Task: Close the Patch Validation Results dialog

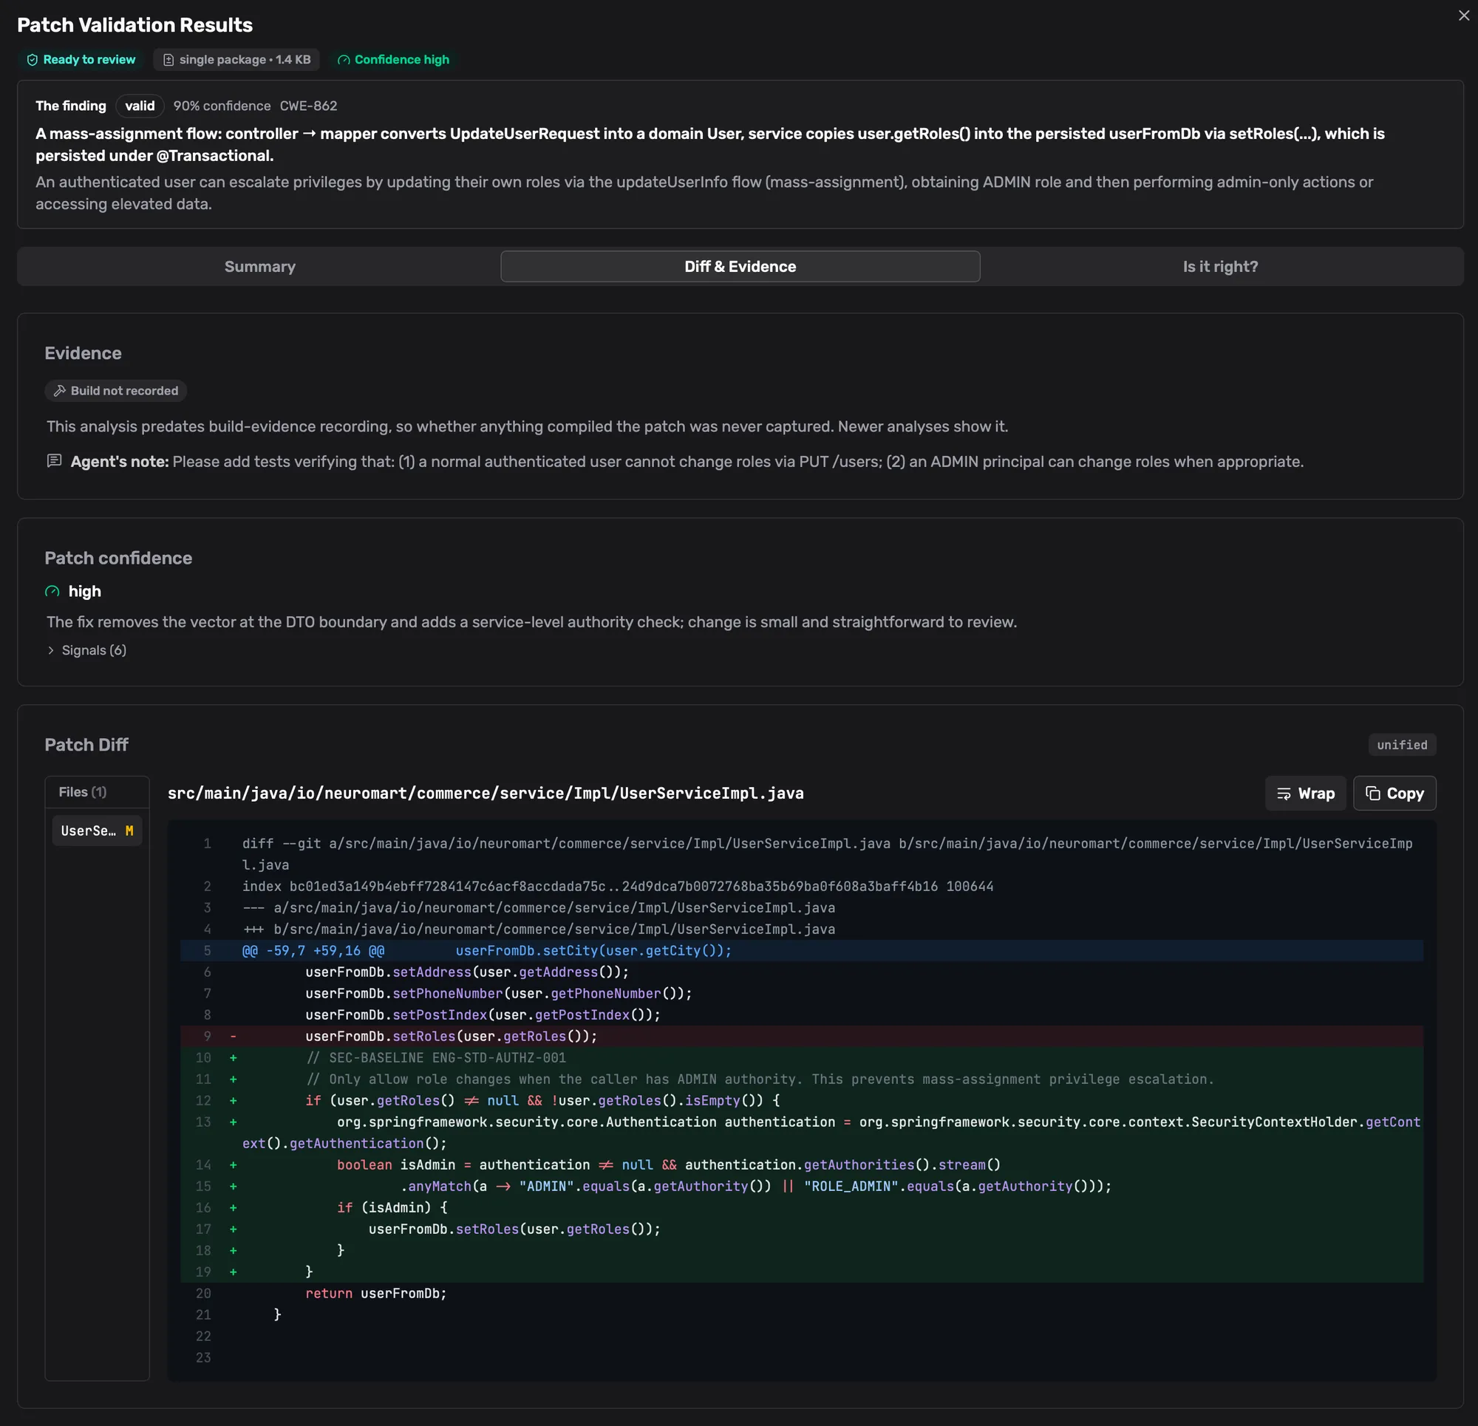Action: (1464, 16)
